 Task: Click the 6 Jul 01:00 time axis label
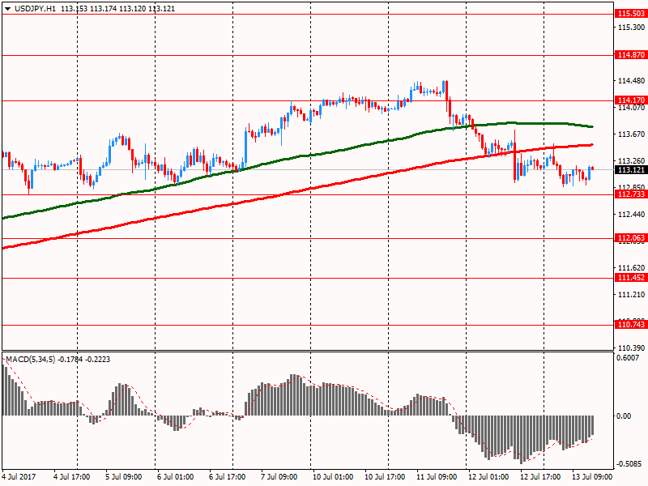coord(175,477)
